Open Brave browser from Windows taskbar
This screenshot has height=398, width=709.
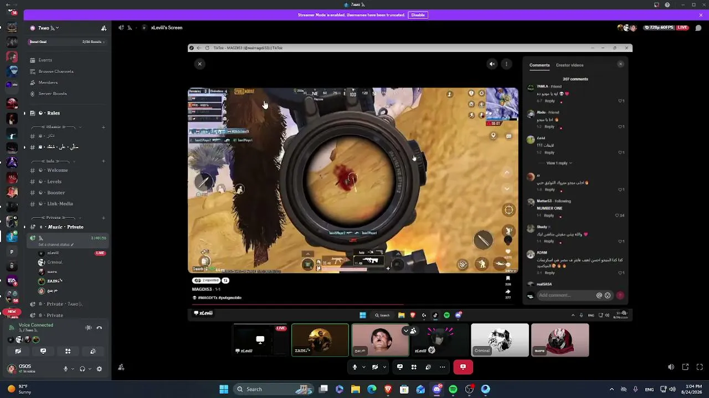(x=388, y=389)
